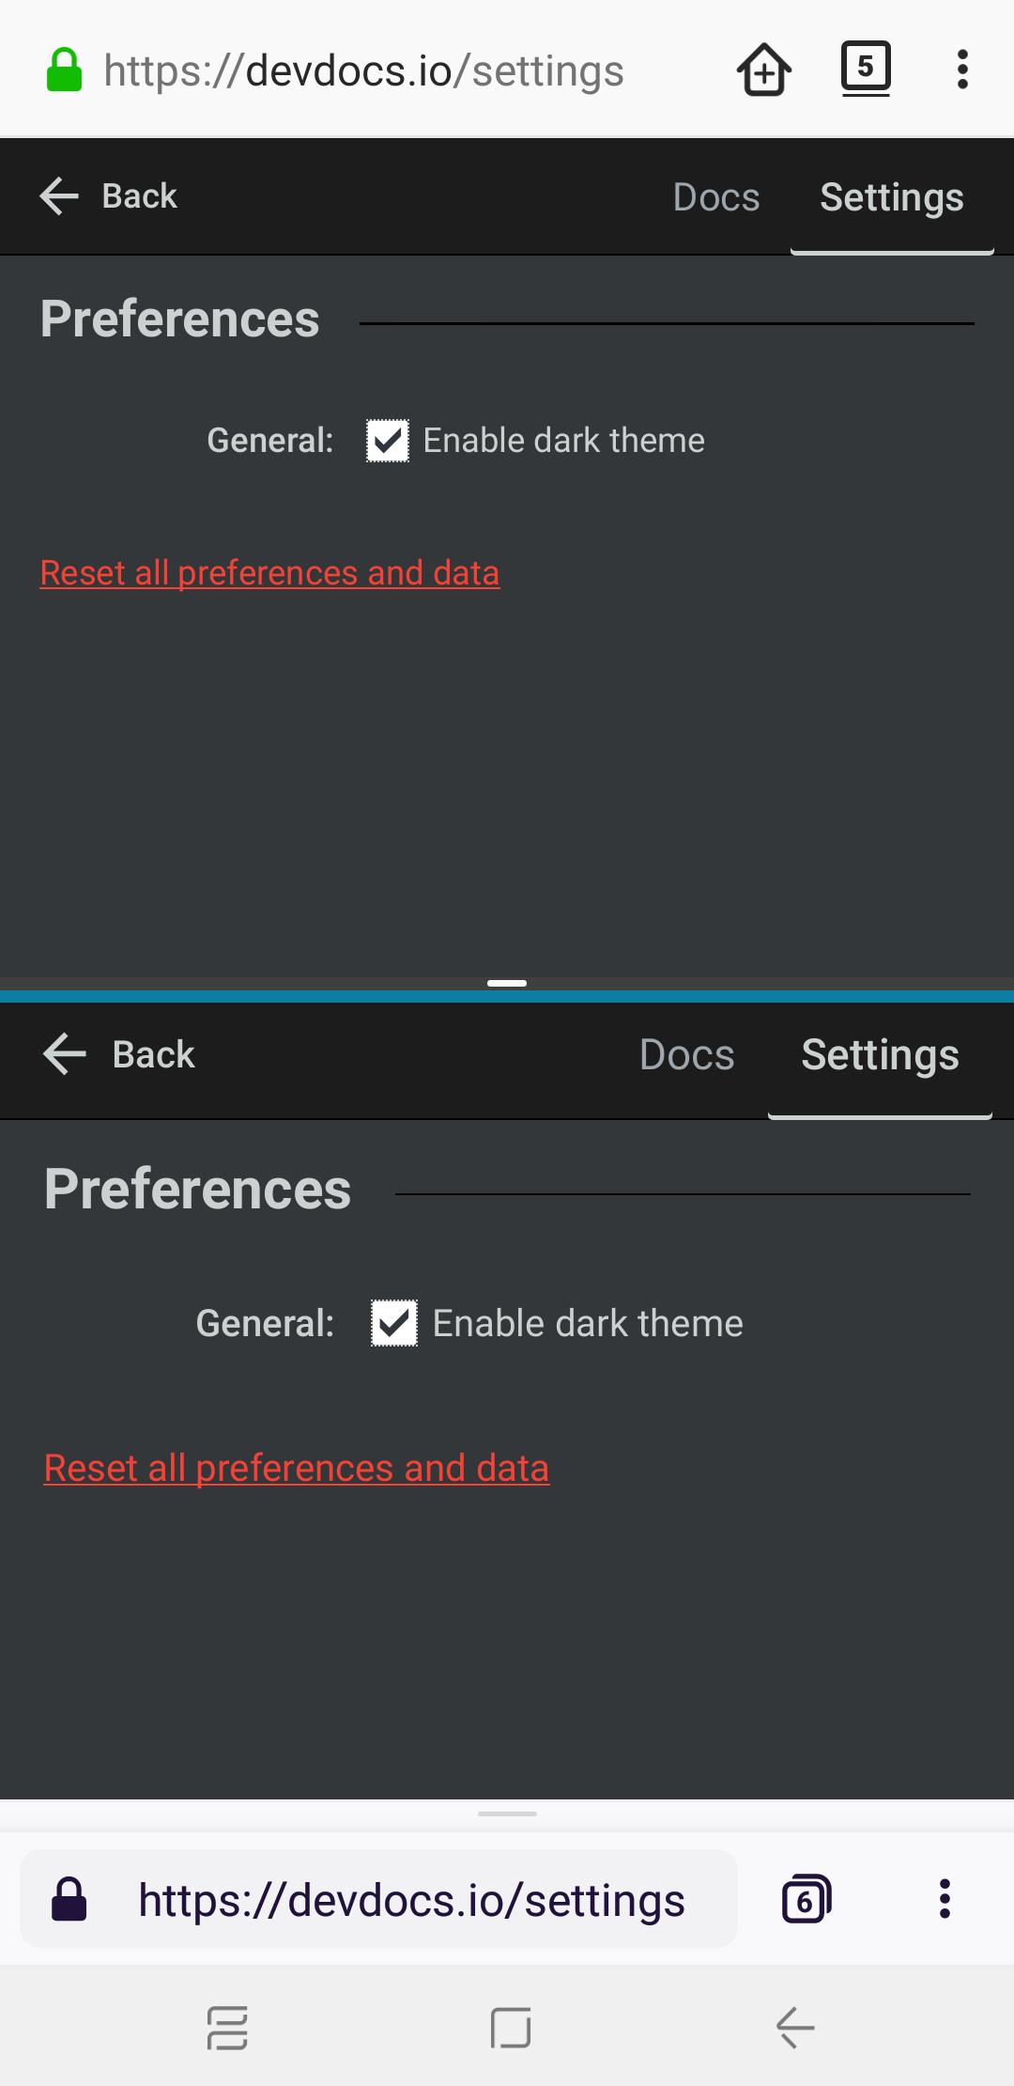
Task: Click the tab switcher showing 6 tabs
Action: [x=806, y=1899]
